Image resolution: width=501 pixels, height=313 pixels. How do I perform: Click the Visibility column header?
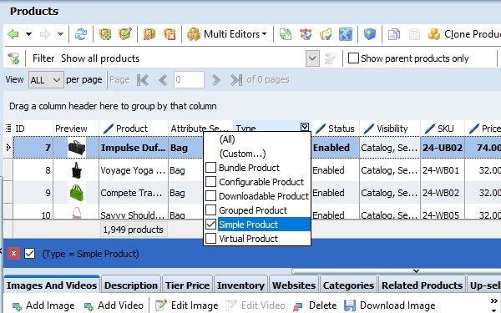coord(389,129)
